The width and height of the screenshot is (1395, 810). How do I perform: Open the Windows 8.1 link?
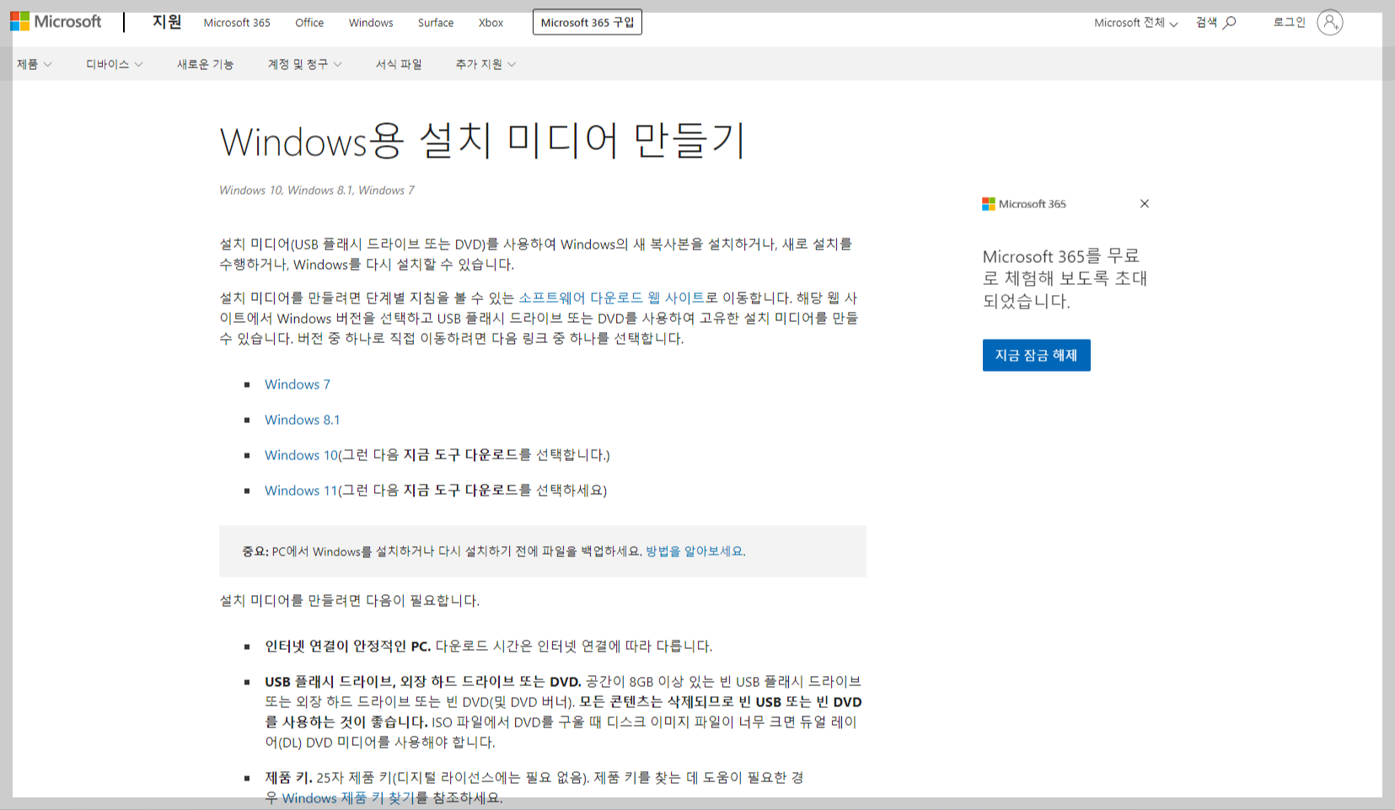303,420
